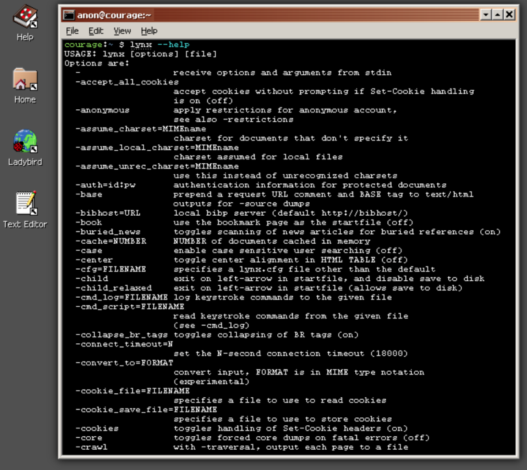
Task: Click '-assume_charset=MIMEname' option
Action: pyautogui.click(x=141, y=129)
